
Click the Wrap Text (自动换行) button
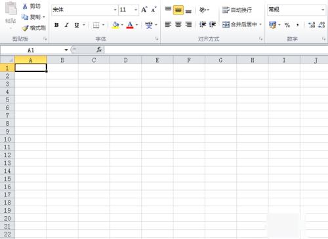pos(237,10)
